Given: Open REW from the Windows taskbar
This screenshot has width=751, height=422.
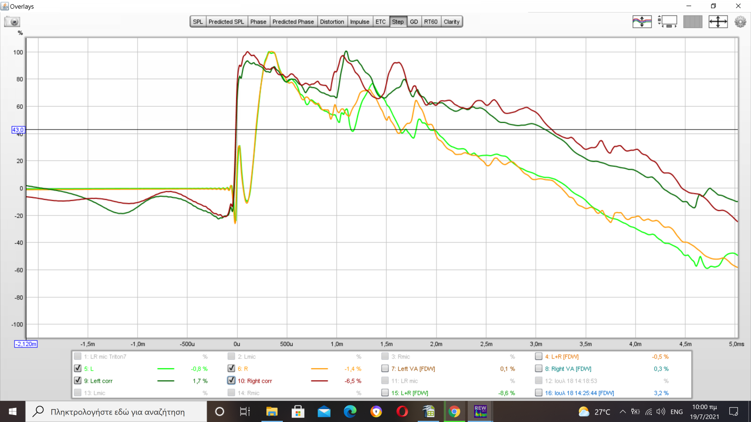Looking at the screenshot, I should coord(480,411).
